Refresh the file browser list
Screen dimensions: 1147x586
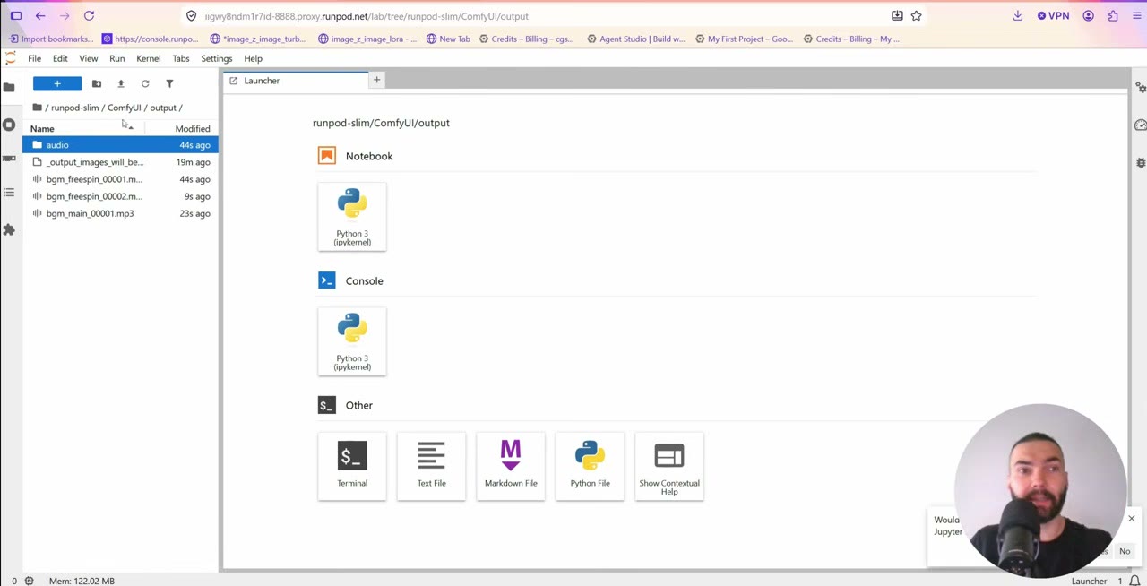point(145,83)
